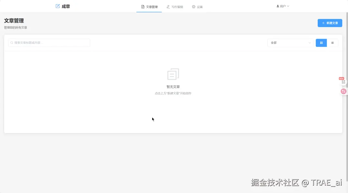
Task: Switch to grid view layout
Action: [321, 43]
